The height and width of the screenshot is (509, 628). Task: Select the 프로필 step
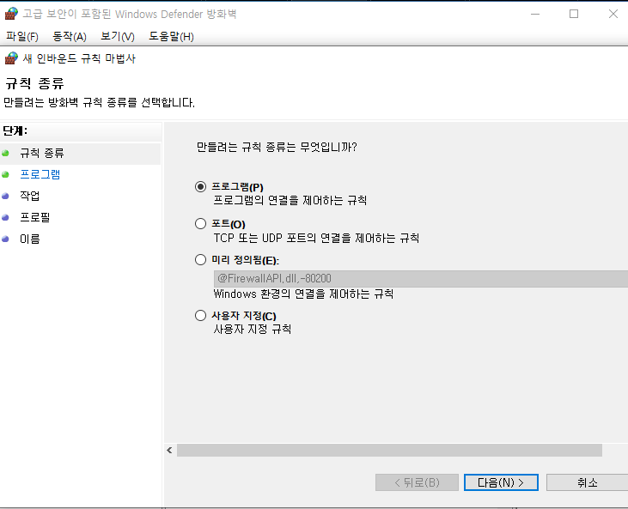point(35,217)
